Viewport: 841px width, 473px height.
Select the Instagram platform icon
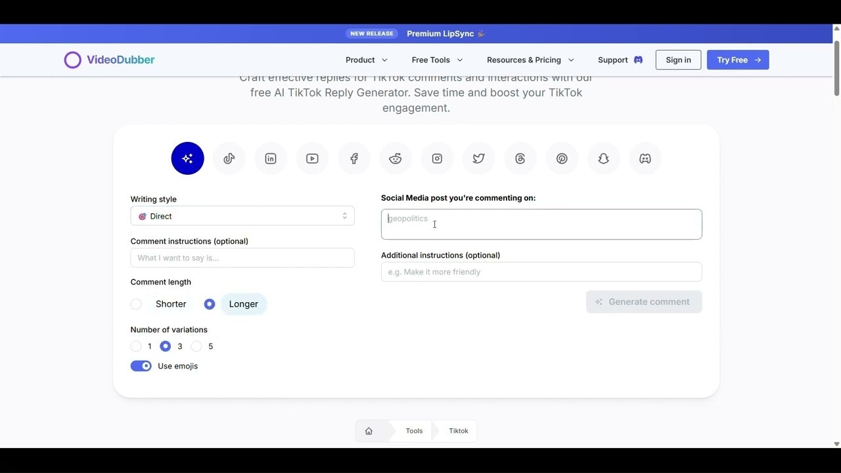point(437,158)
